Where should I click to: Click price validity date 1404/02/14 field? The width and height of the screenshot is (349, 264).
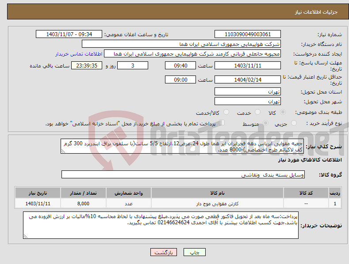pyautogui.click(x=248, y=79)
